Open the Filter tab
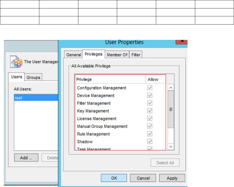Image resolution: width=234 pixels, height=187 pixels. click(136, 55)
